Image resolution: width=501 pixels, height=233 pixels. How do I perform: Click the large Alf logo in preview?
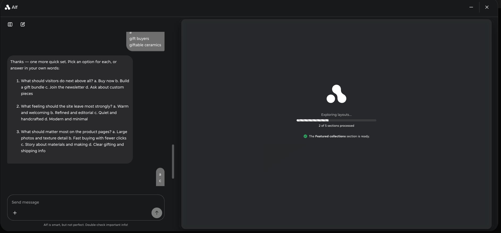(x=336, y=94)
